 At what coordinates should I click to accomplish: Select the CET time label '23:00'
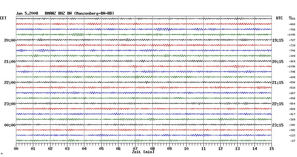pyautogui.click(x=10, y=104)
